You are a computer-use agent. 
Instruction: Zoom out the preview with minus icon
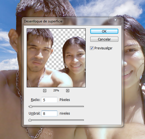45,90
